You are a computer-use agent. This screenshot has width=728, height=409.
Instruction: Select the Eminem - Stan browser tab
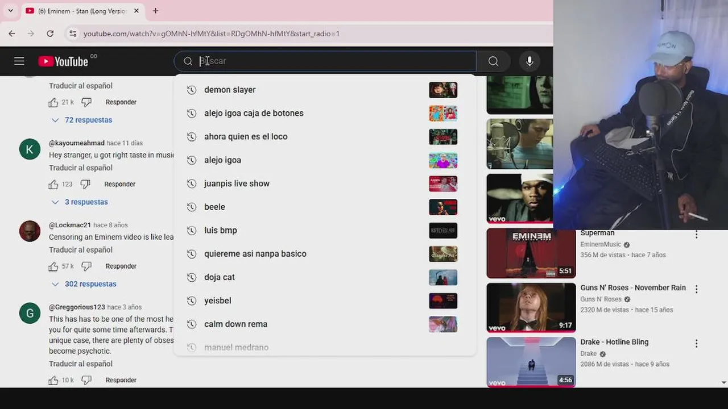click(x=83, y=11)
